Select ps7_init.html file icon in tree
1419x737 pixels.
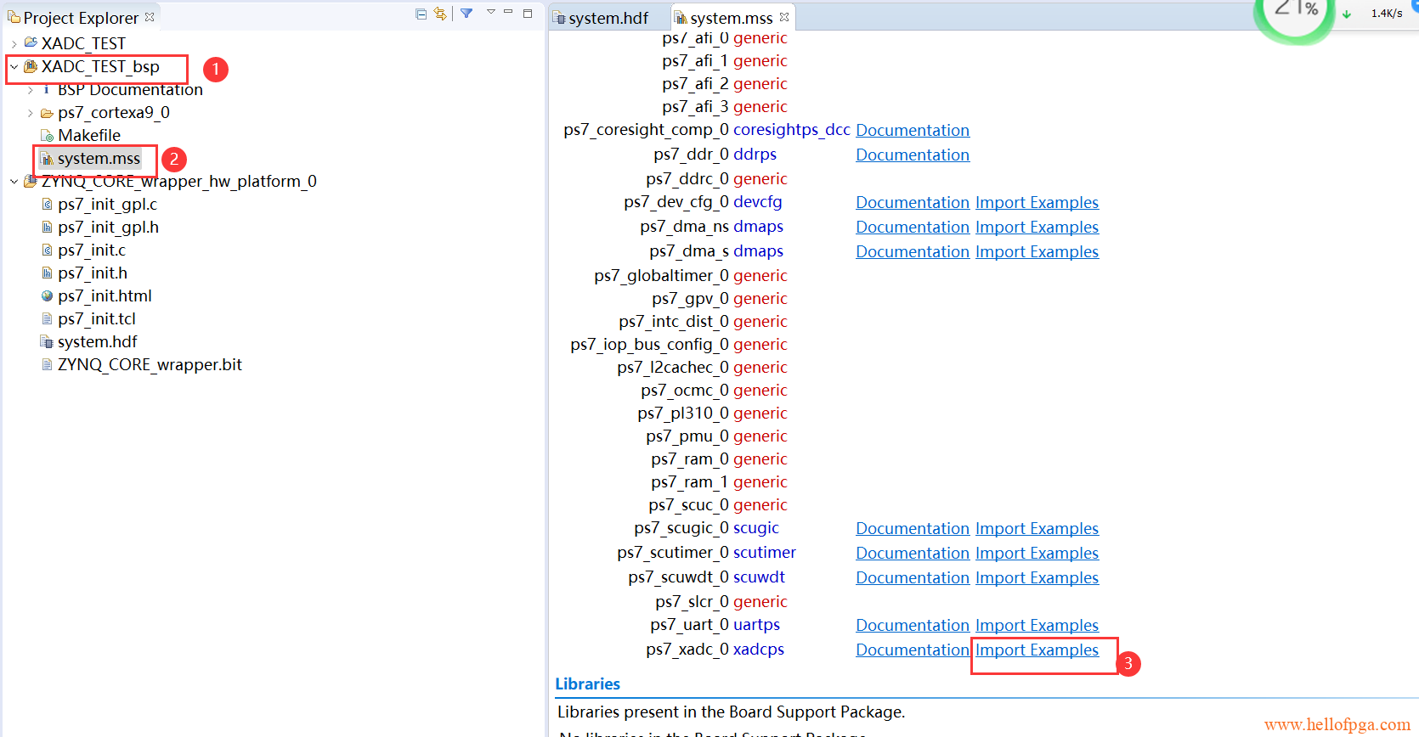point(48,296)
